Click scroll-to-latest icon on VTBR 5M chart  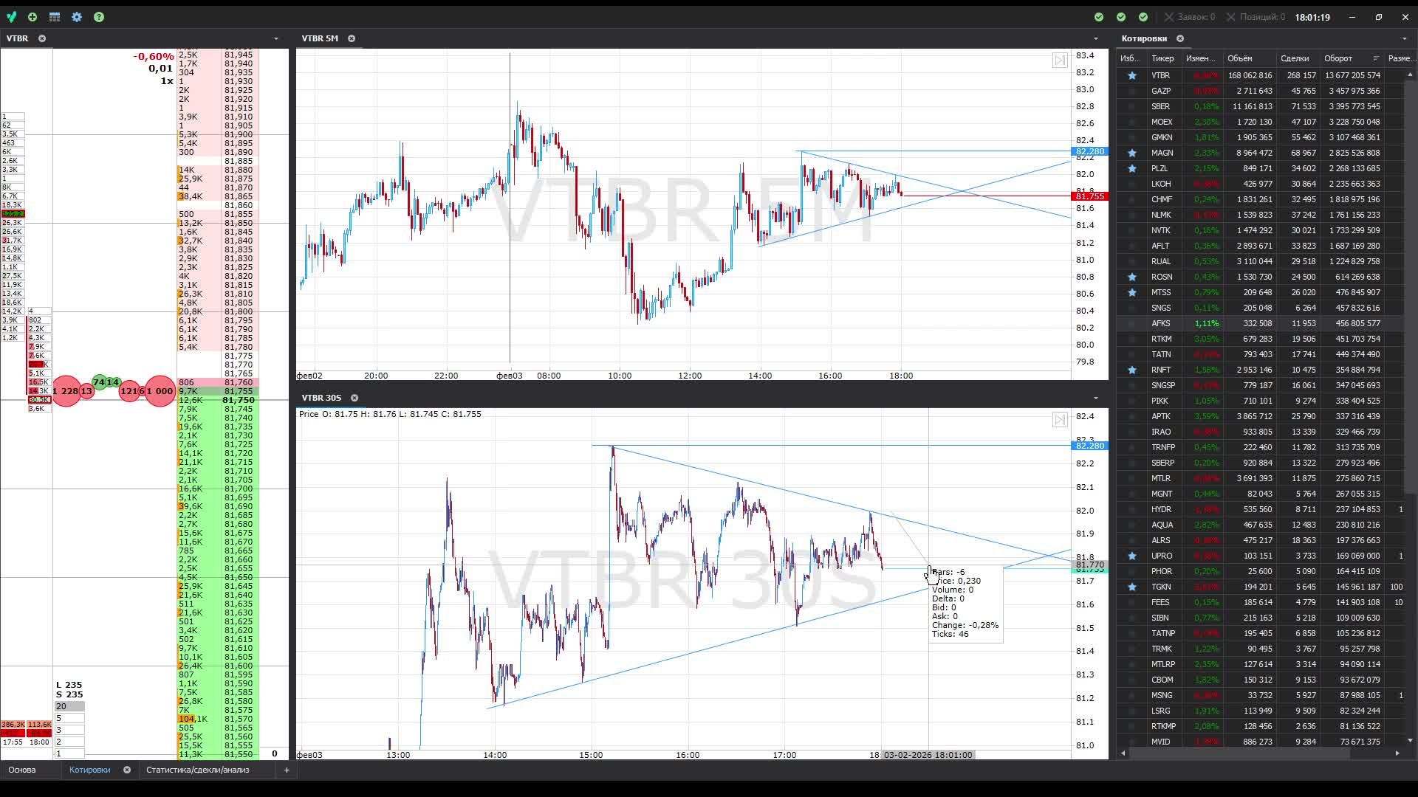1060,61
